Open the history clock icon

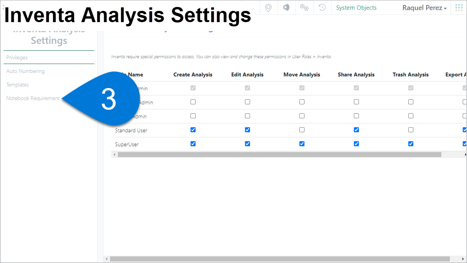(322, 7)
